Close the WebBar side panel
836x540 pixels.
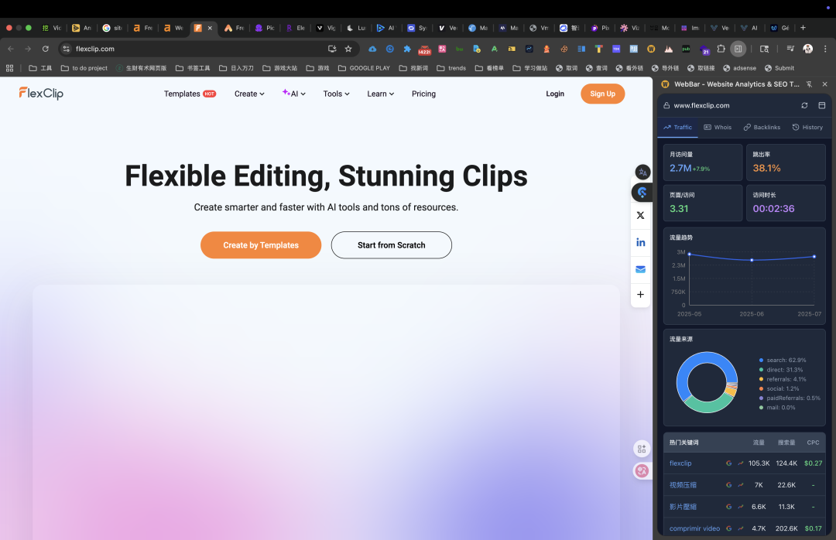(825, 84)
